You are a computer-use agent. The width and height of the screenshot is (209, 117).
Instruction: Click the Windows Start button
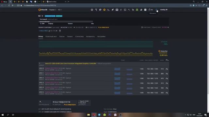[x=3, y=115]
